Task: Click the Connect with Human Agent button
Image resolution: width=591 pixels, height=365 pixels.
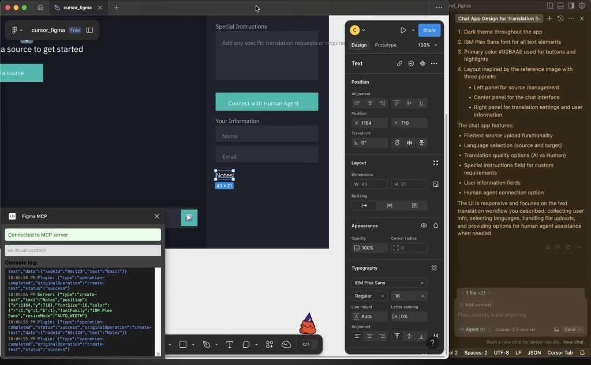Action: click(267, 103)
